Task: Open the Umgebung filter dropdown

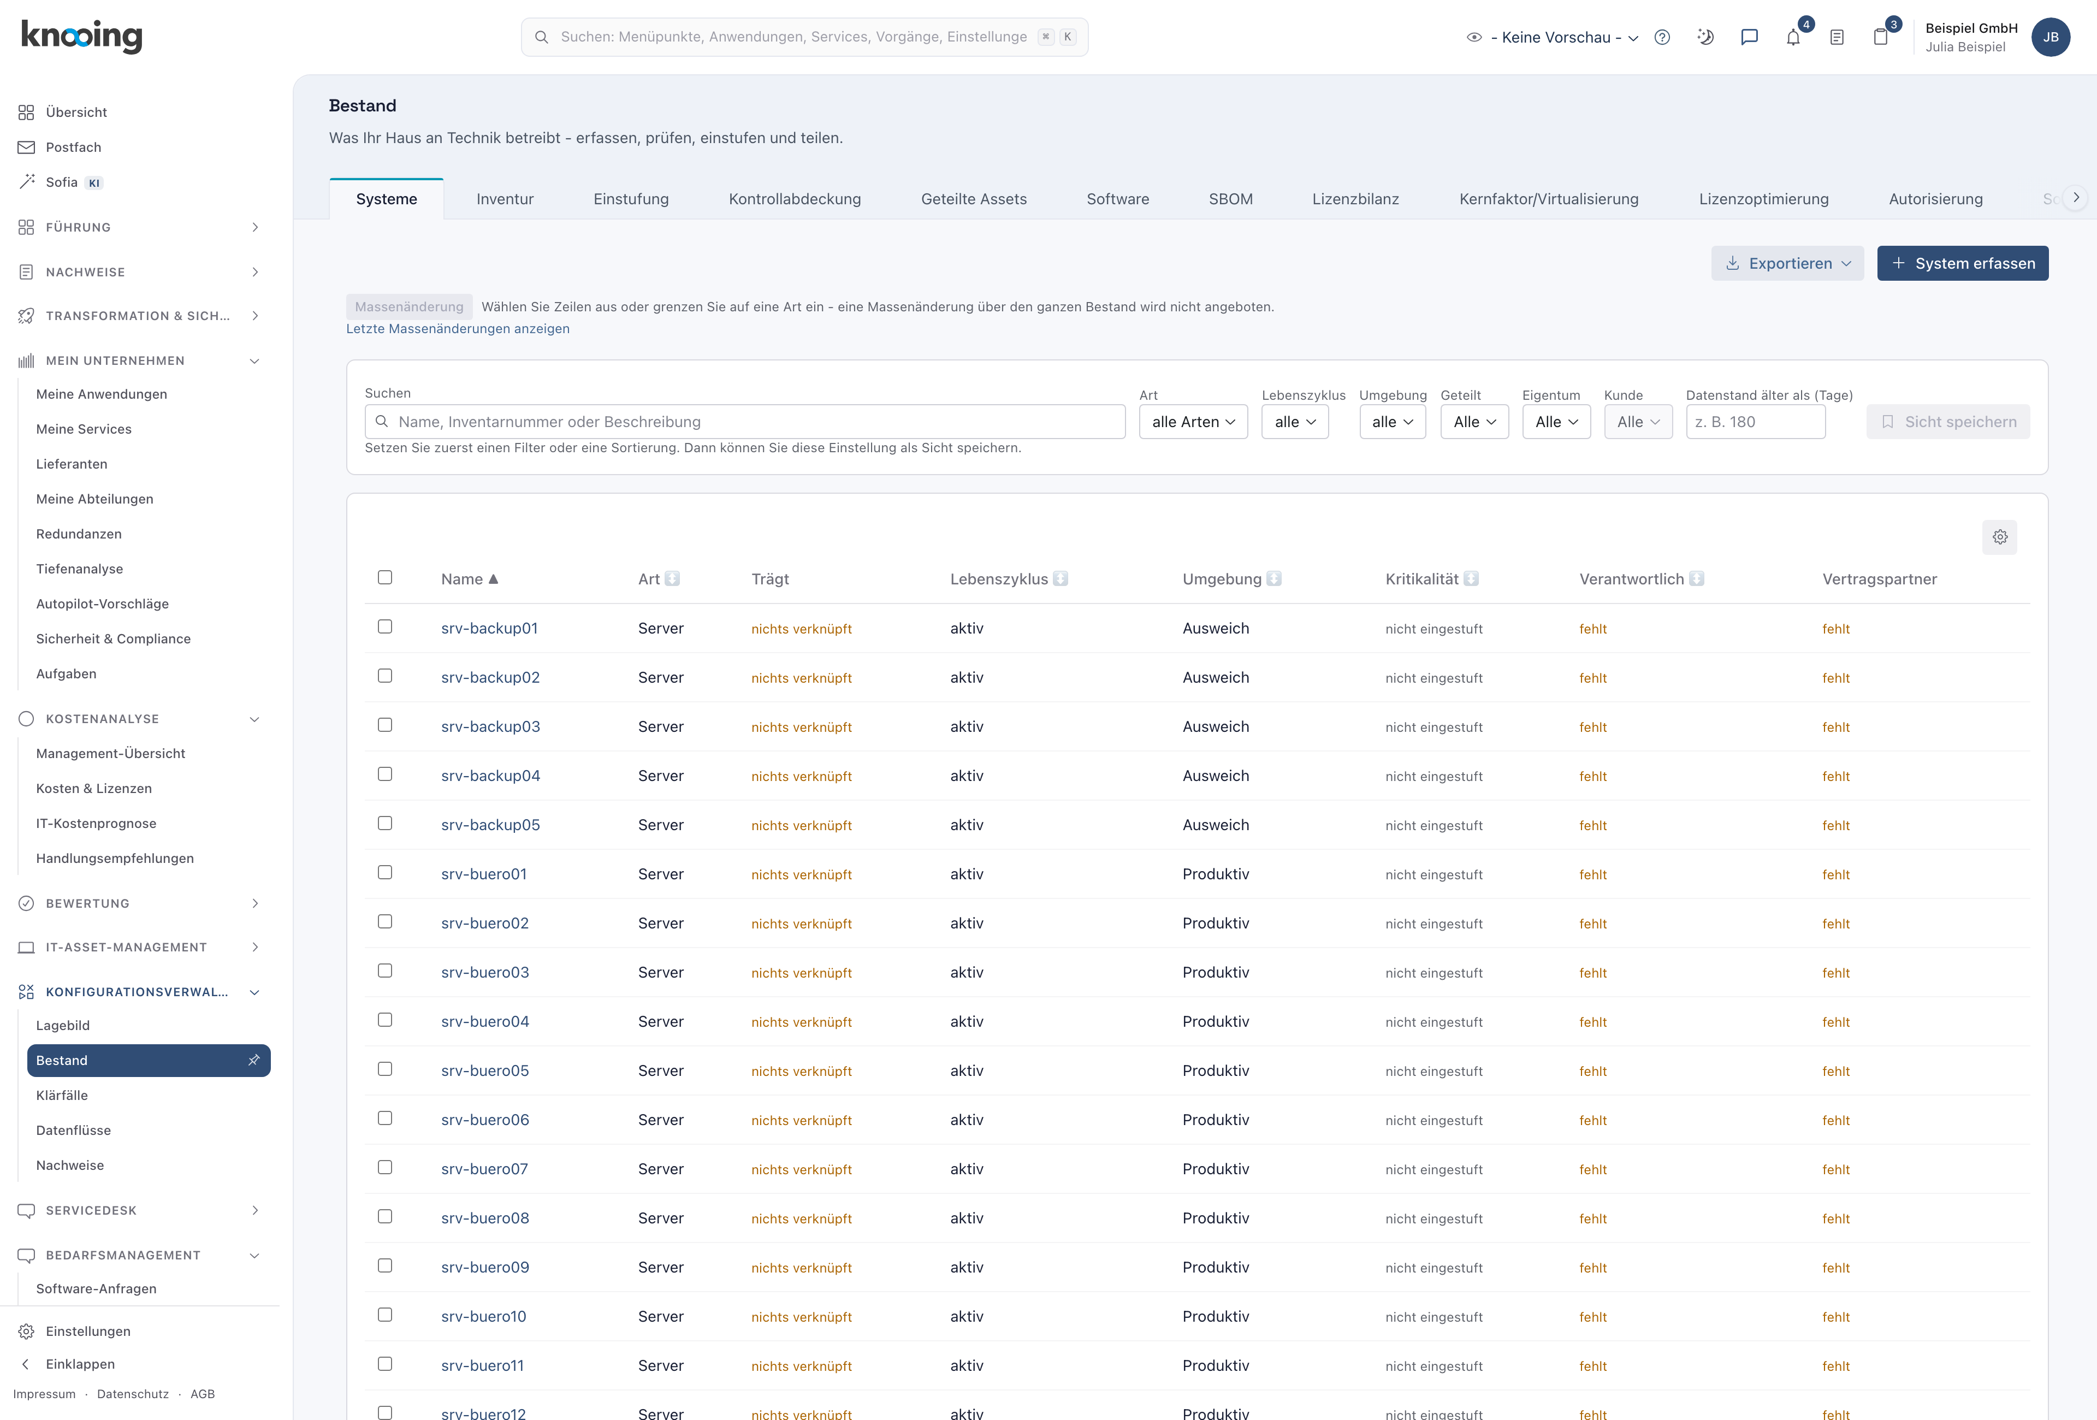Action: coord(1393,421)
